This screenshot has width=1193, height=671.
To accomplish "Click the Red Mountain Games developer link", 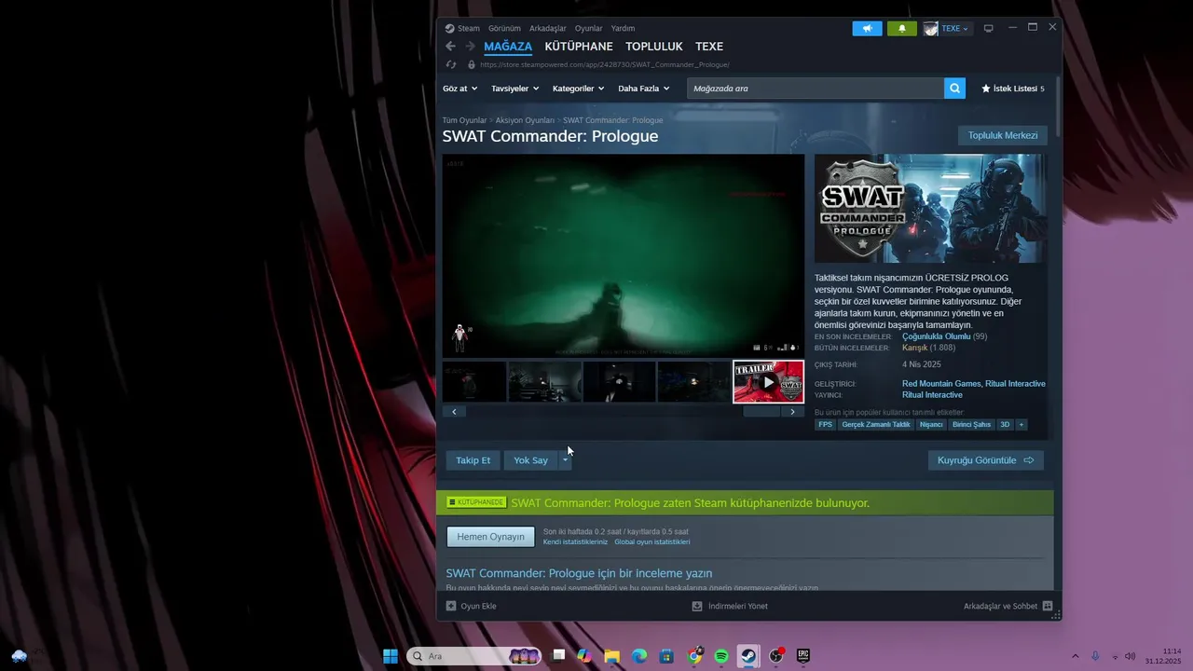I will coord(941,384).
